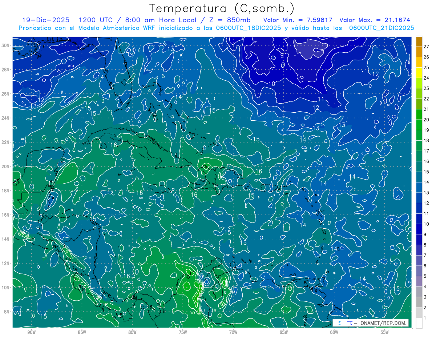Click the 22N latitude label
Image resolution: width=436 pixels, height=337 pixels.
[5, 142]
